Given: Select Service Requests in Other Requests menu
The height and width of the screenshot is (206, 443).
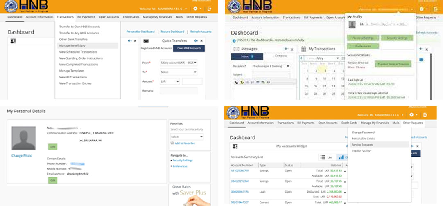Looking at the screenshot, I should click(x=379, y=144).
